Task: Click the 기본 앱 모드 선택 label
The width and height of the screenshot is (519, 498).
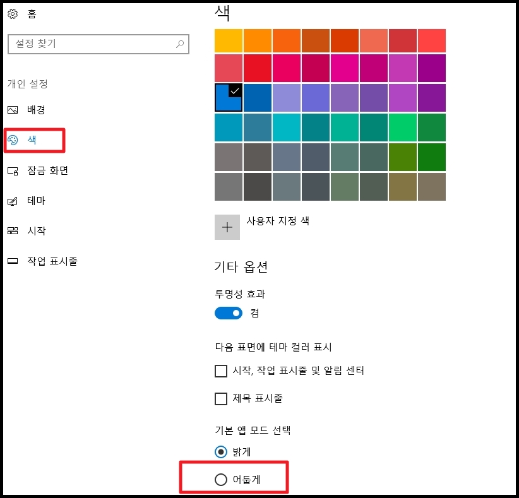Action: (253, 430)
